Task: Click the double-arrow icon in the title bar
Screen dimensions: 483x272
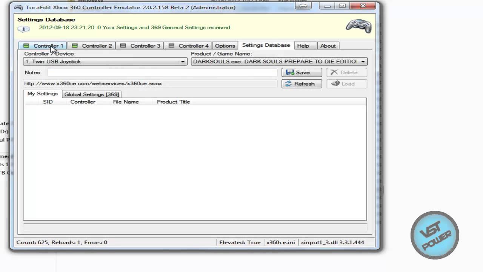Action: pos(303,6)
